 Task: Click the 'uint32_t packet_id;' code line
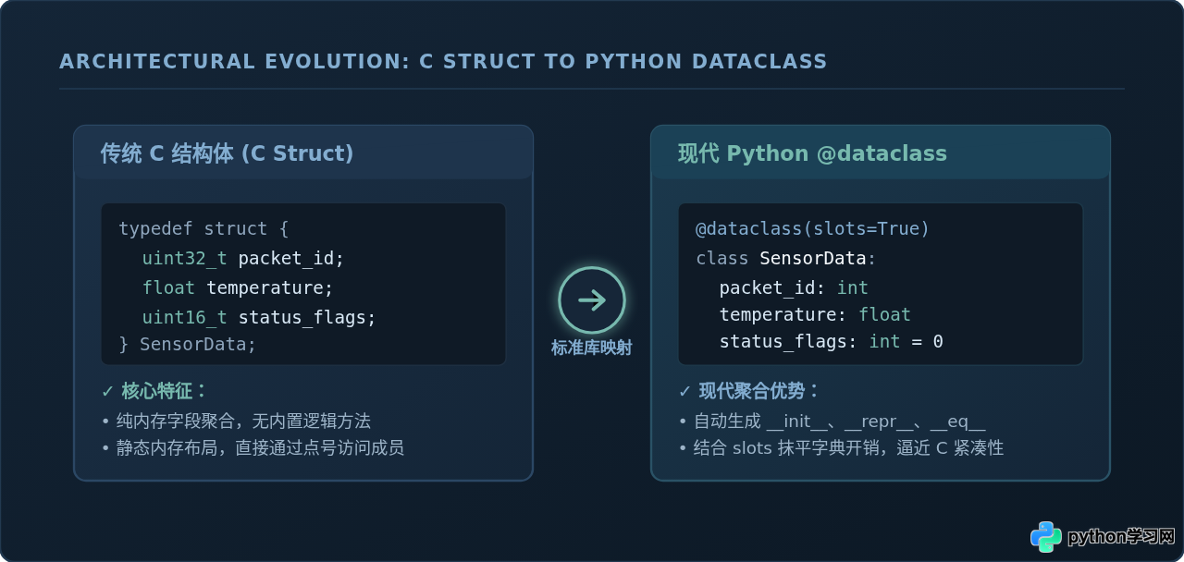point(242,258)
